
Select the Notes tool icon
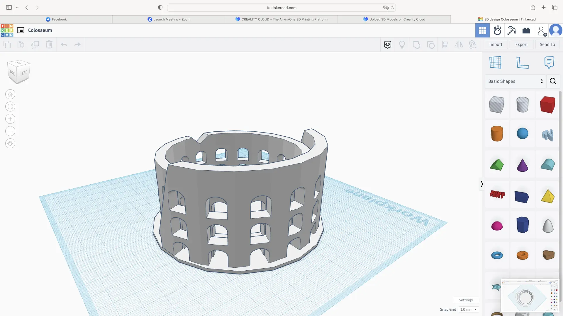pos(549,62)
